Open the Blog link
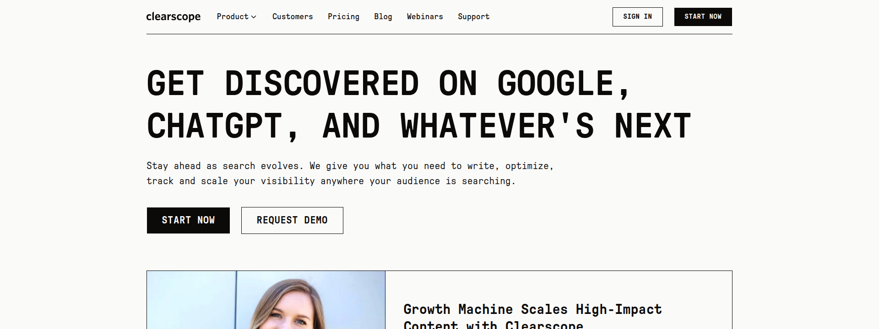This screenshot has height=329, width=879. [383, 17]
